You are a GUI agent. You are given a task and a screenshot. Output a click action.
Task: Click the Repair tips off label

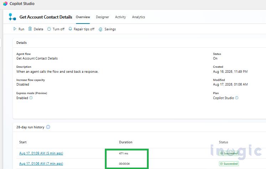[x=84, y=29]
